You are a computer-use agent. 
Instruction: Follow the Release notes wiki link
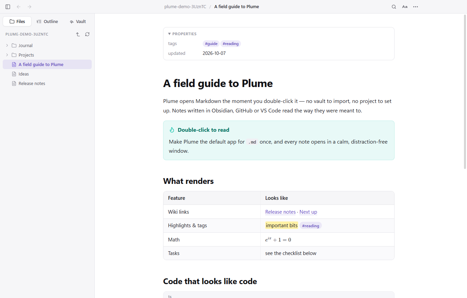pos(281,212)
